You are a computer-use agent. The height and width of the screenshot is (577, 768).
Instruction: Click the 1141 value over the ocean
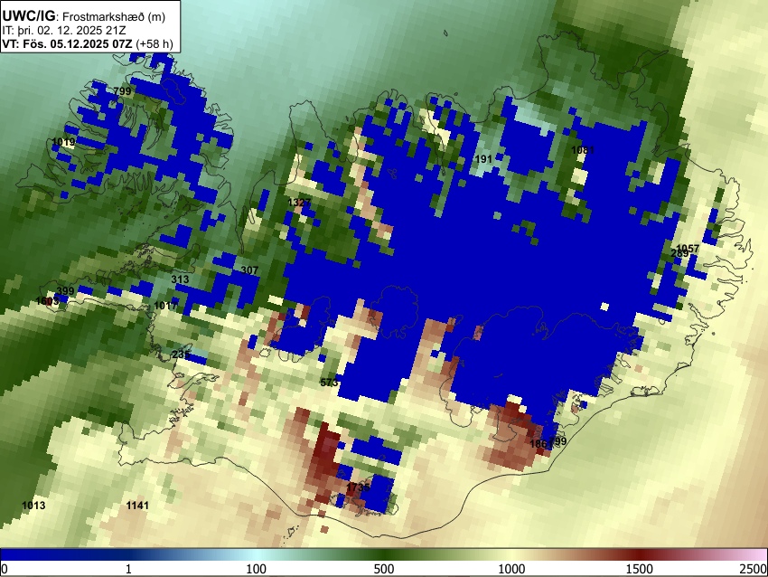[137, 506]
